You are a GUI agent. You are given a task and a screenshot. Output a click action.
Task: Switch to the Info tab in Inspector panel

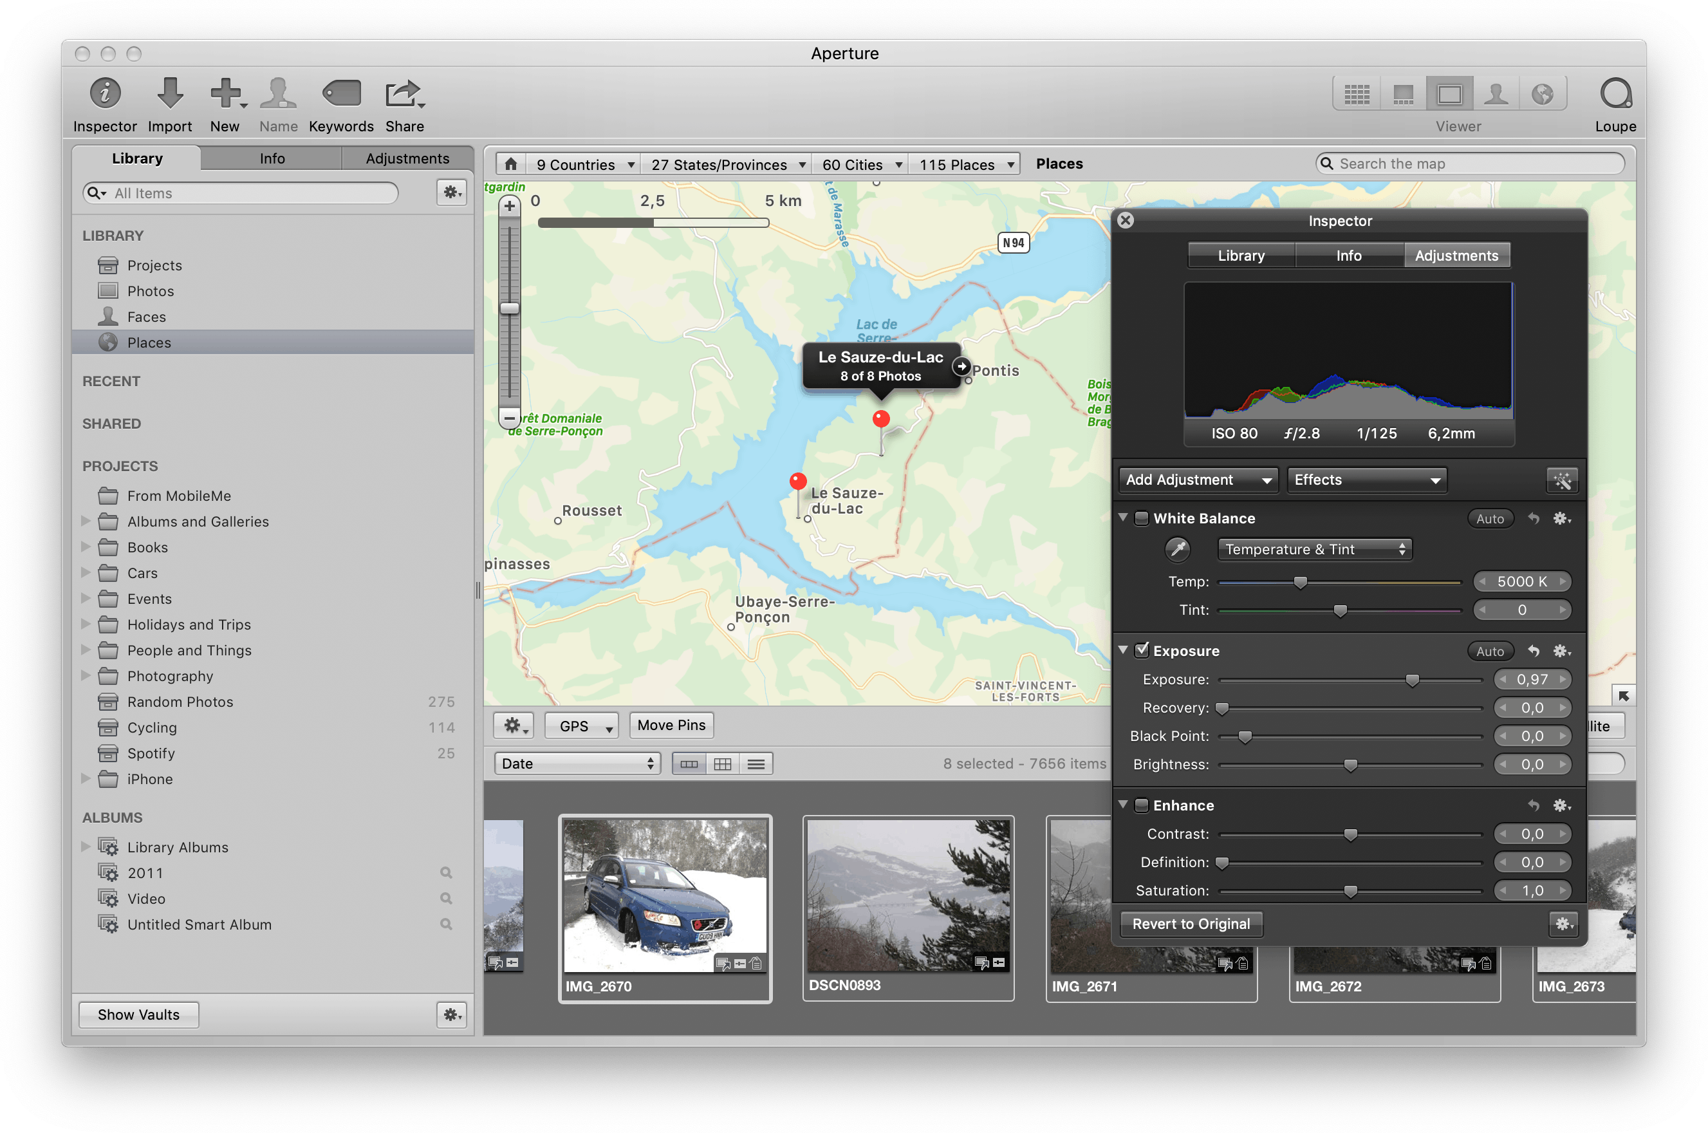[x=1348, y=256]
